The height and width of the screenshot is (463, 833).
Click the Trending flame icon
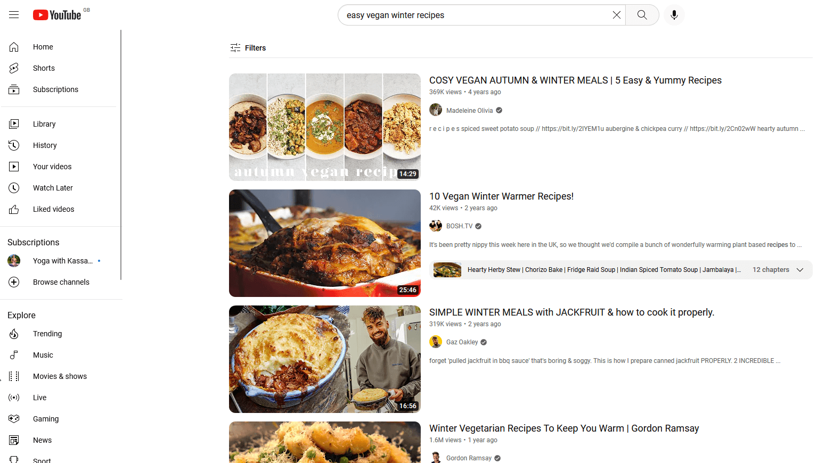coord(14,334)
